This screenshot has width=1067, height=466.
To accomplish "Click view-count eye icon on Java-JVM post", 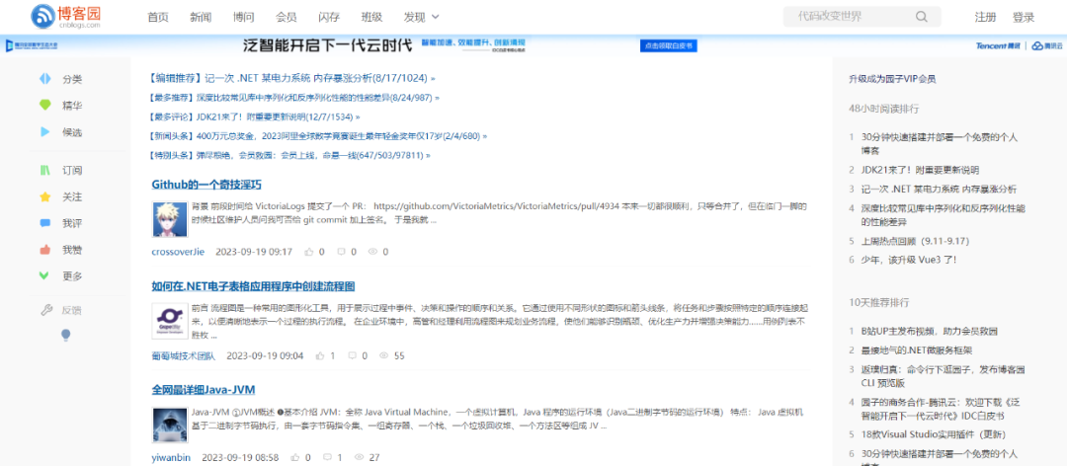I will 360,457.
